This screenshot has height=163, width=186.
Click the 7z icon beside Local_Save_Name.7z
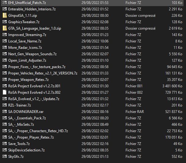click(x=5, y=41)
